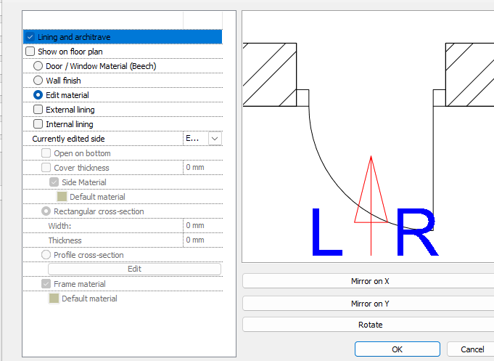The height and width of the screenshot is (361, 494).
Task: Click the red direction arrow in preview
Action: [x=371, y=205]
